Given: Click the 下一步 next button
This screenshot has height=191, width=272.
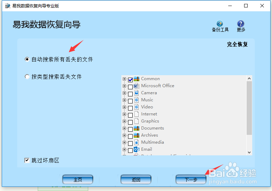Looking at the screenshot, I should [191, 179].
